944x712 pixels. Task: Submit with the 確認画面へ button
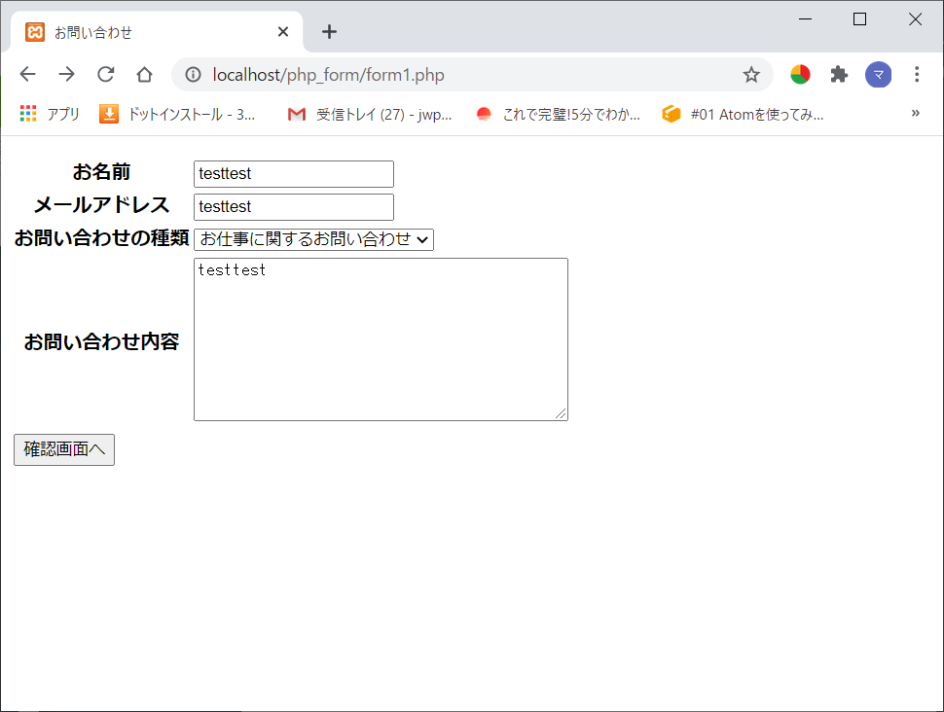tap(64, 449)
